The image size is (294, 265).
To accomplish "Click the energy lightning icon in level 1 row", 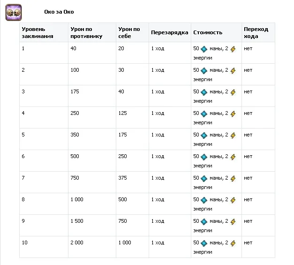I will (233, 49).
